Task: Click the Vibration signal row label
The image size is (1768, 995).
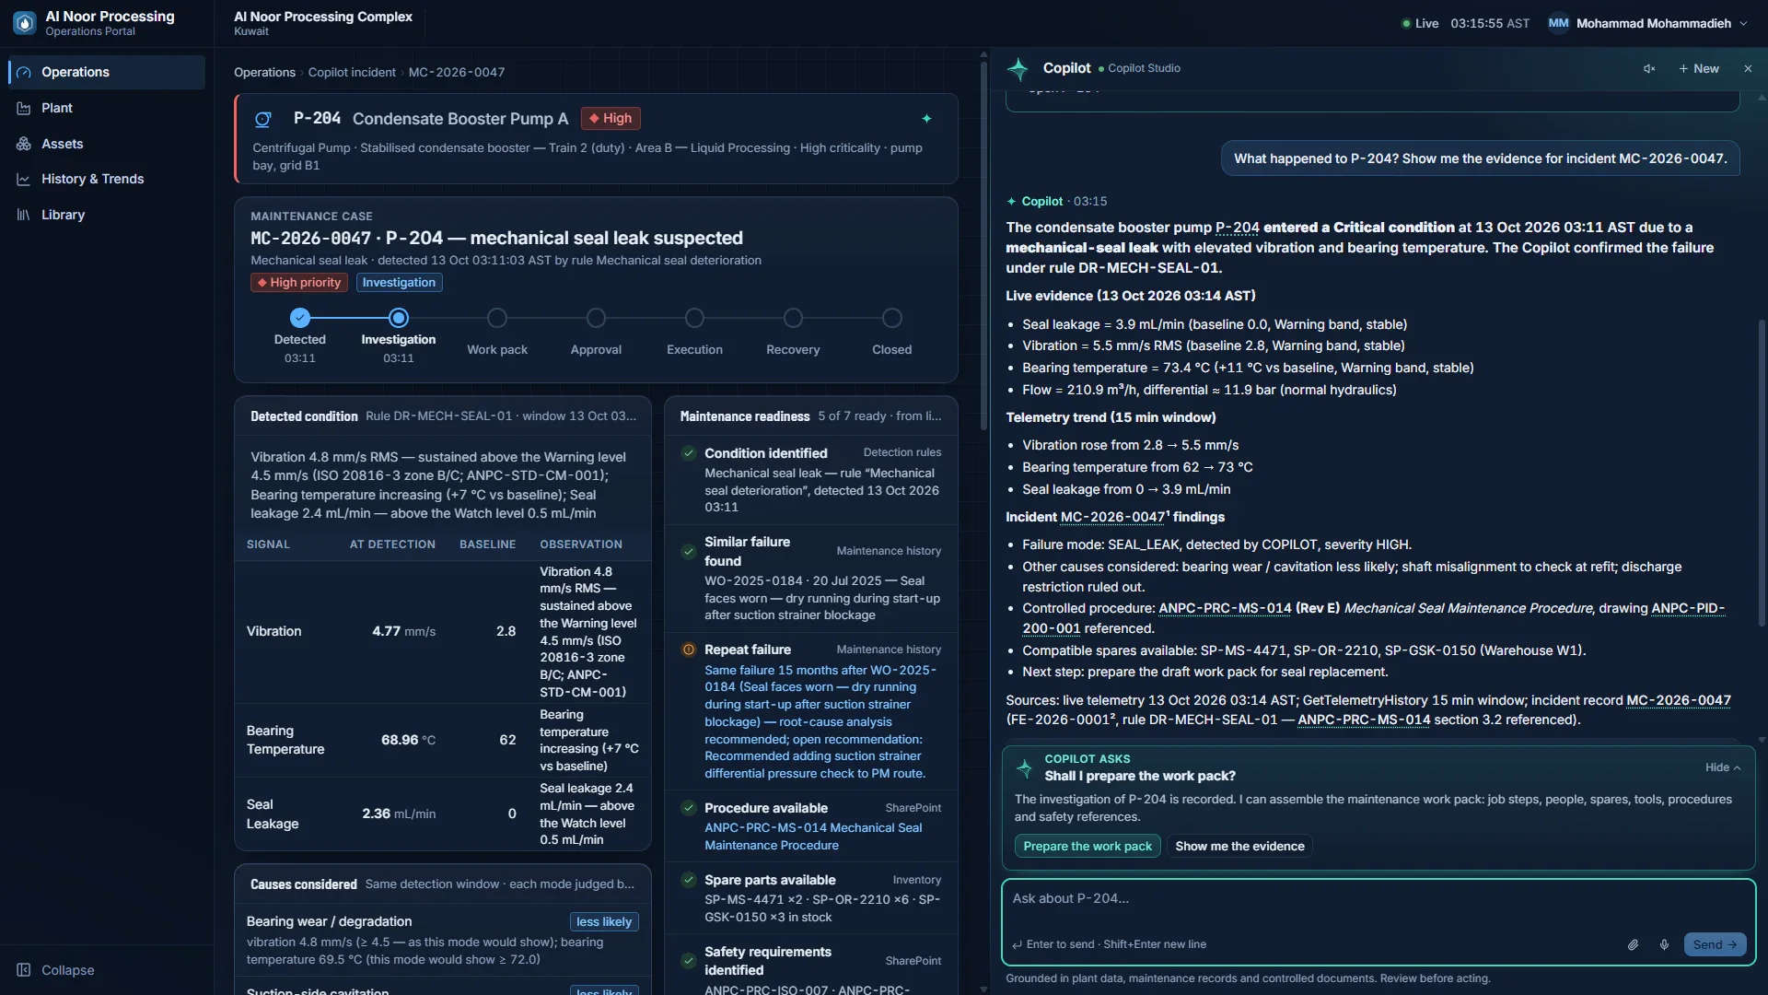Action: (x=273, y=631)
